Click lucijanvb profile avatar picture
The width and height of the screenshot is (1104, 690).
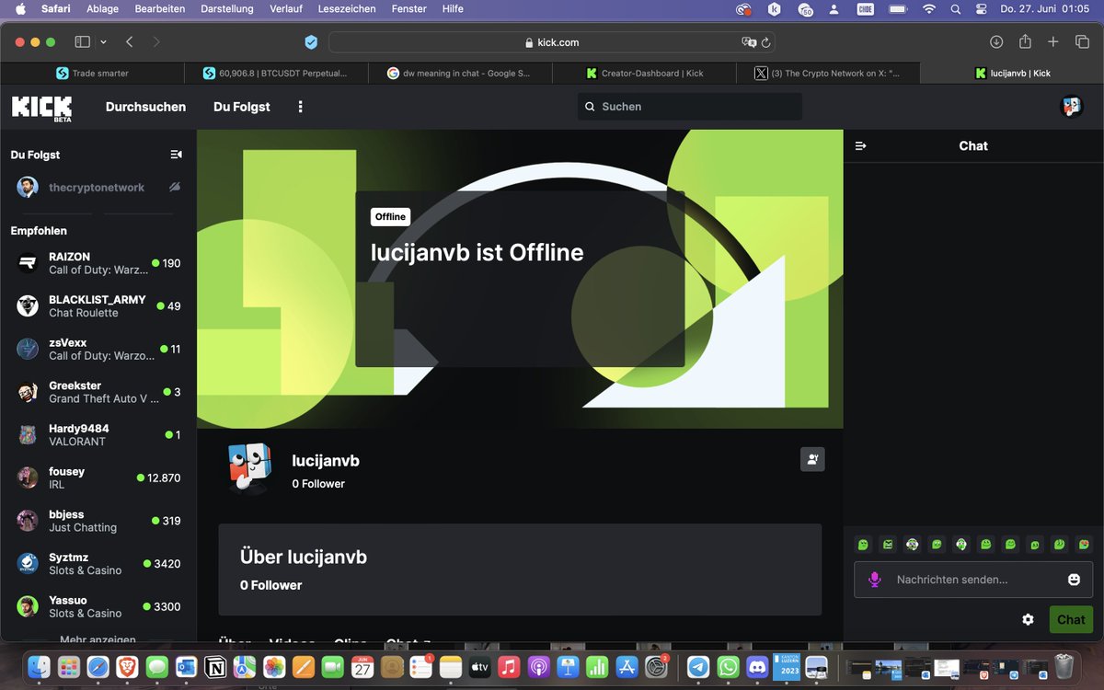(x=250, y=466)
